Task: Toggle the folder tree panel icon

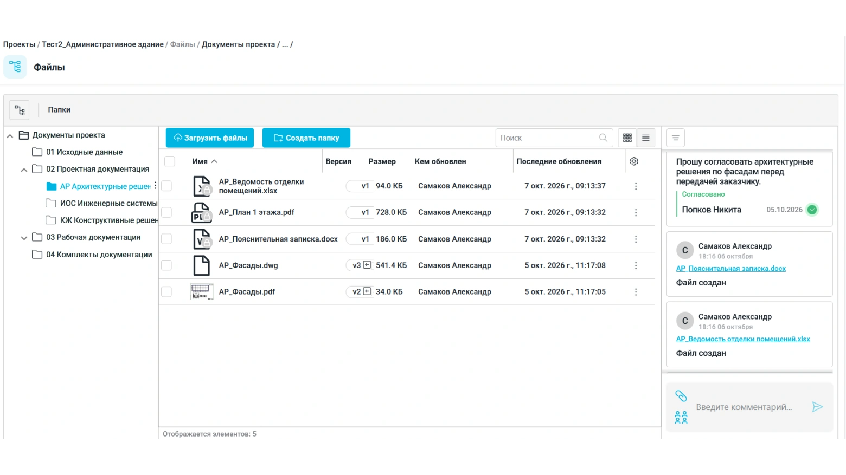Action: [20, 110]
